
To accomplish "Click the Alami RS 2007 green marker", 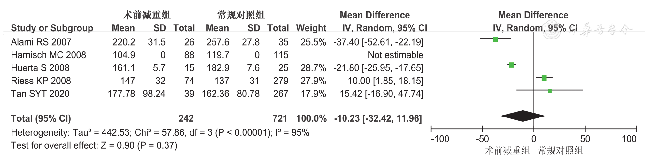I will point(495,39).
